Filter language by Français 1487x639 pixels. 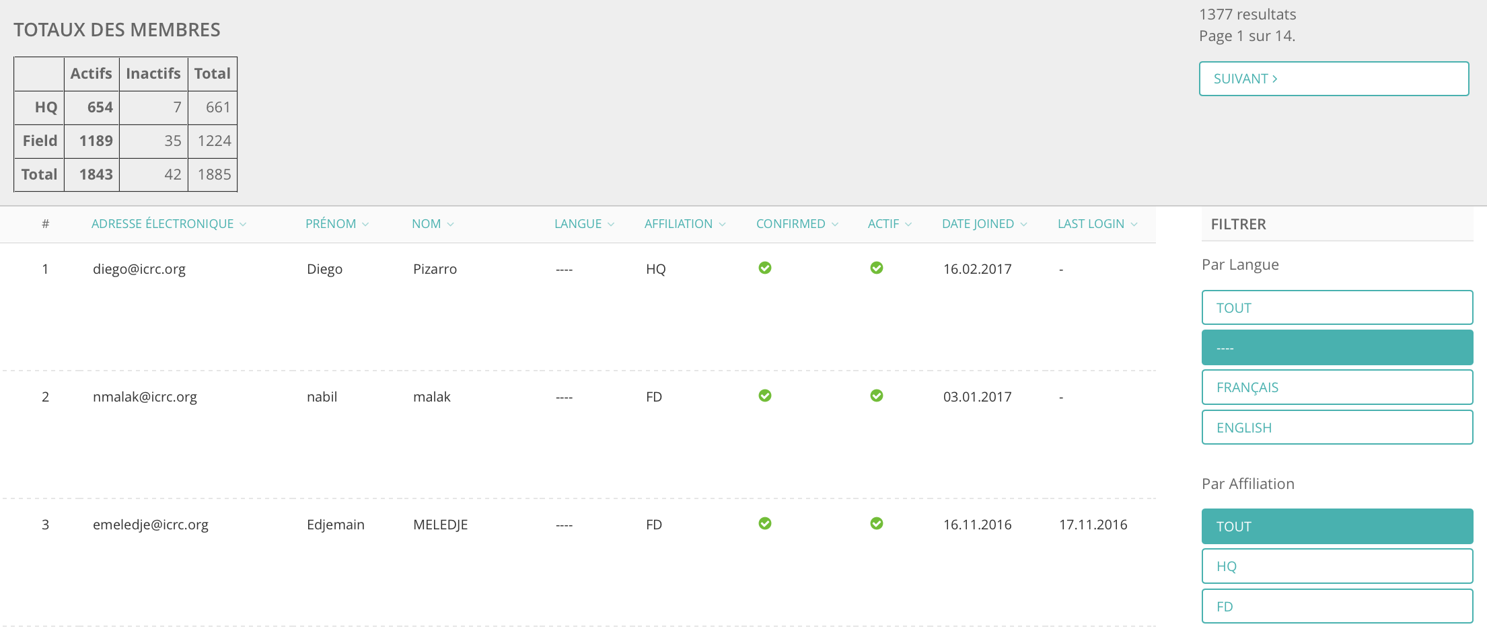coord(1337,387)
